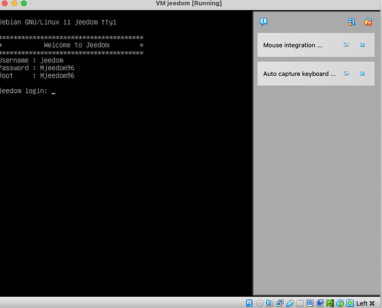Click the 'Username : jeedom' line

[31, 60]
